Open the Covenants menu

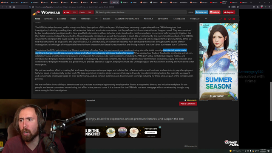tap(163, 19)
